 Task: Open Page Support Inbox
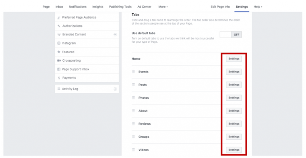87,69
